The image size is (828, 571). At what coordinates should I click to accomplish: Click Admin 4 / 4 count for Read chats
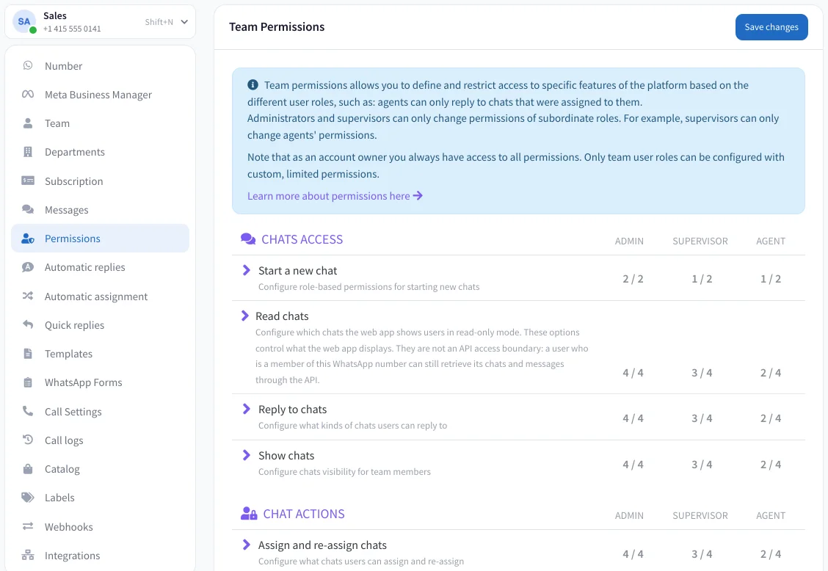(x=633, y=372)
